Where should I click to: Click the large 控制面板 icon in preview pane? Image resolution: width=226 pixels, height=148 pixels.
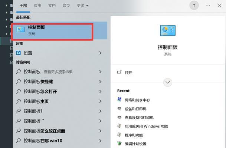168,30
